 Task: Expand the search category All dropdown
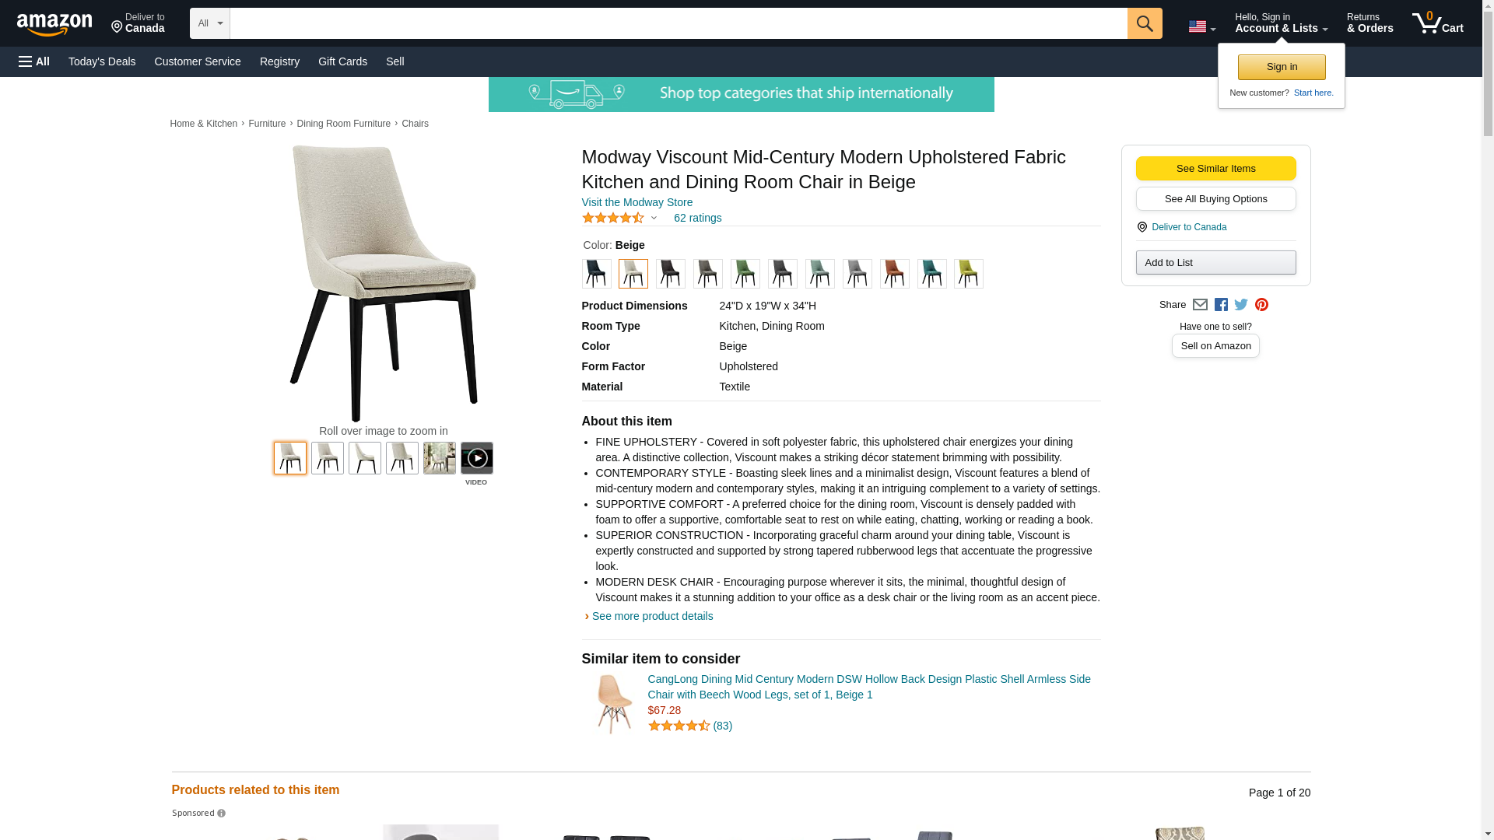coord(210,23)
